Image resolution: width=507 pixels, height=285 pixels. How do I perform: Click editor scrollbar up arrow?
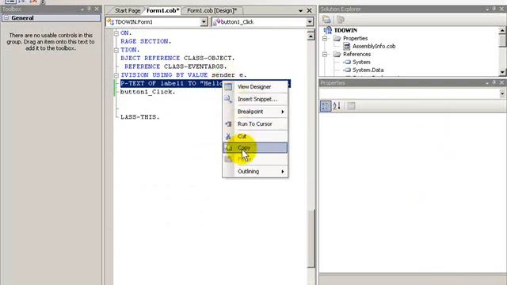(311, 36)
